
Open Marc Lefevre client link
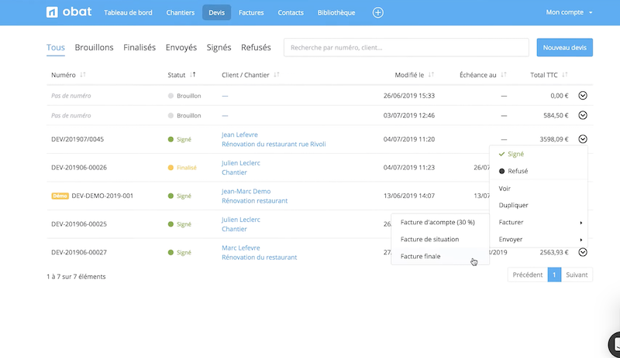241,248
